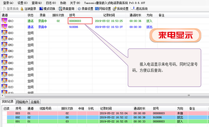Click the highlighted number 00008003 cell
The height and width of the screenshot is (127, 209).
tap(80, 21)
